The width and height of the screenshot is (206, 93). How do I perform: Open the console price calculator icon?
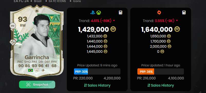click(120, 13)
